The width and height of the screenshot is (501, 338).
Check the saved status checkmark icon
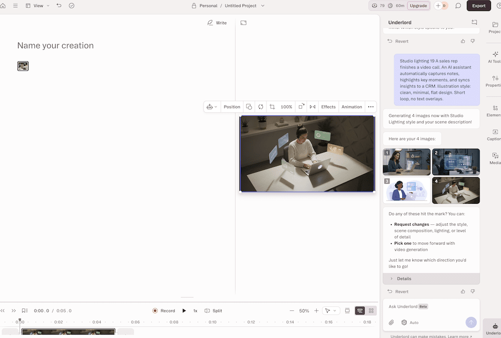[72, 6]
